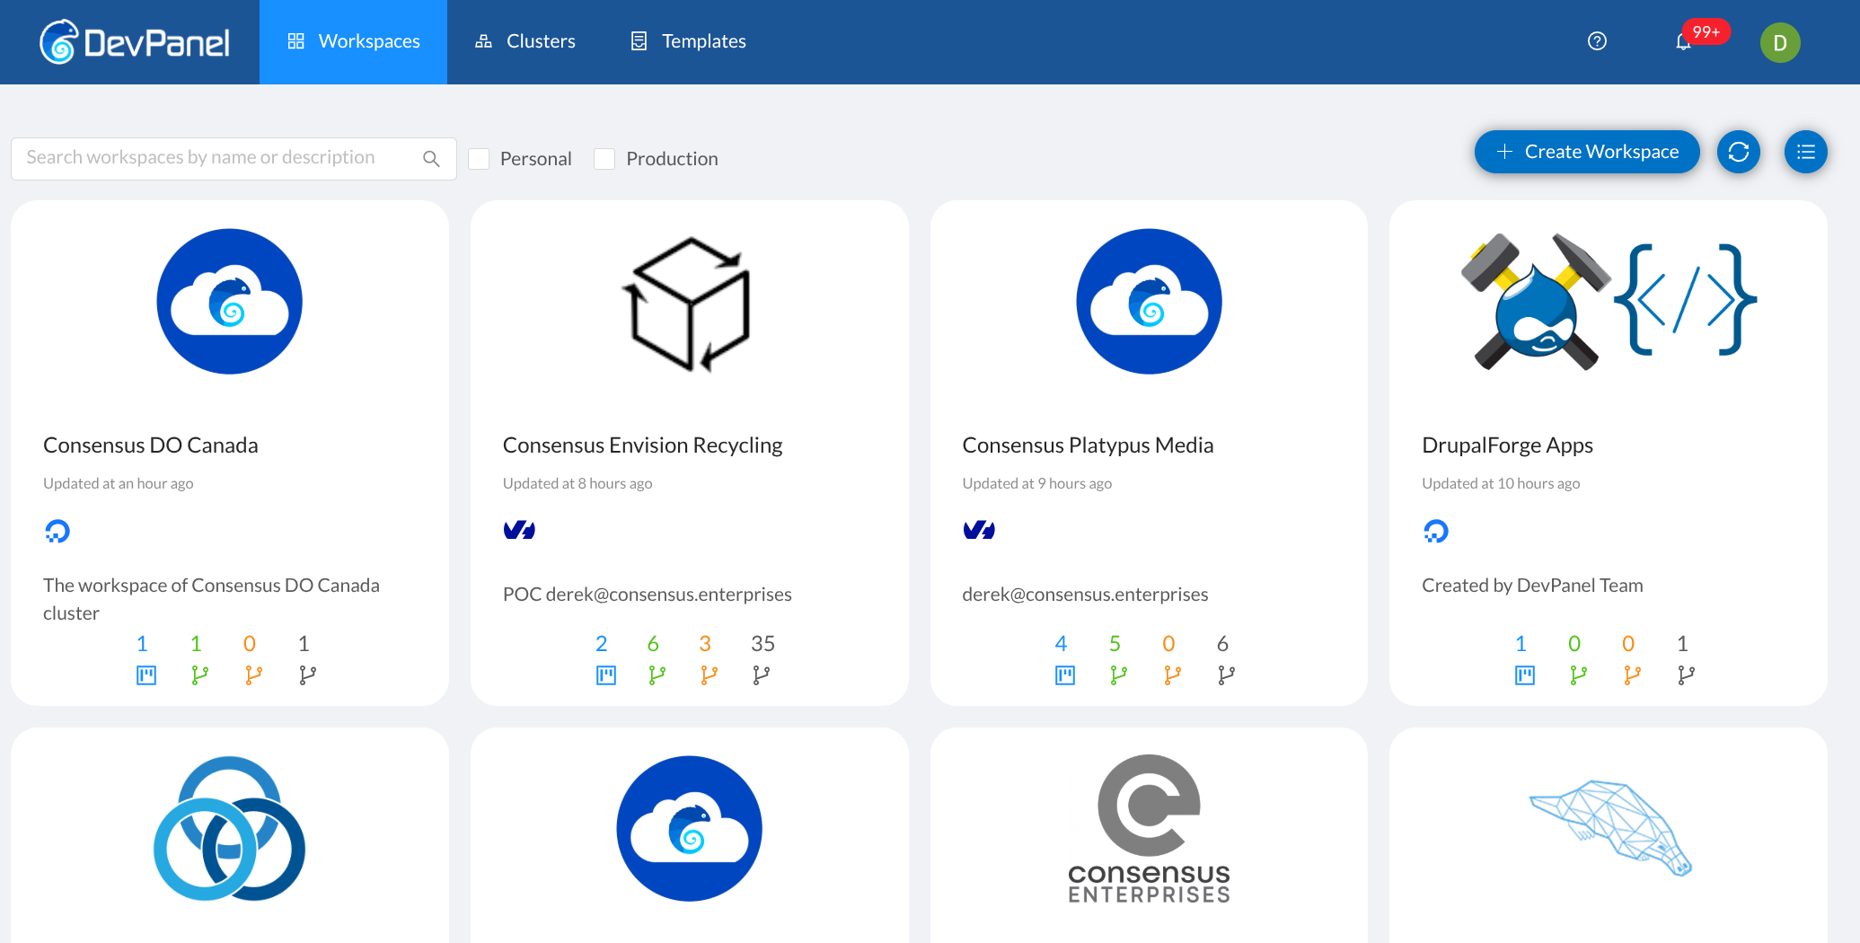Viewport: 1860px width, 943px height.
Task: Click gray branch icon on Consensus Platypus Media
Action: [x=1226, y=674]
